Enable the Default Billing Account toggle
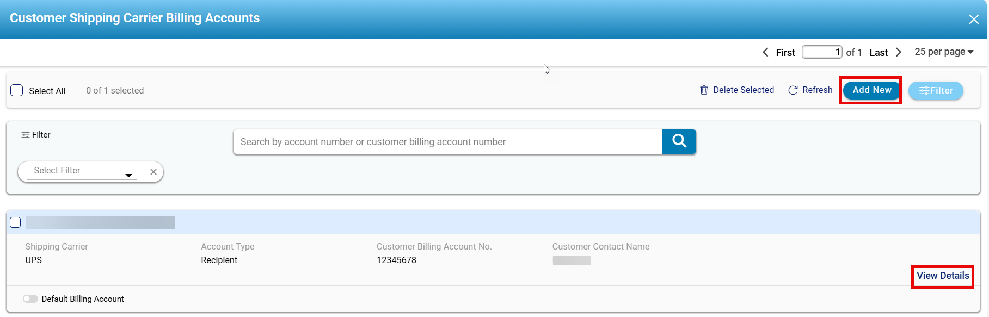Viewport: 989px width, 317px height. click(30, 299)
